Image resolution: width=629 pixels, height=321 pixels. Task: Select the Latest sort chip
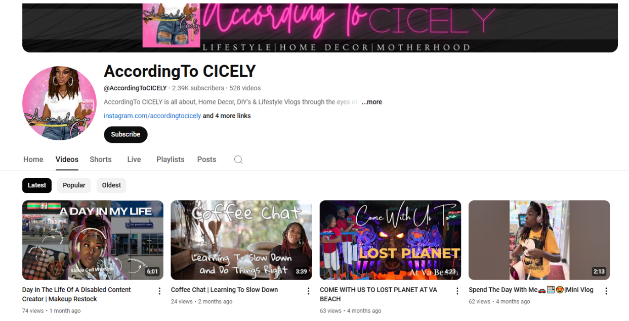coord(37,185)
